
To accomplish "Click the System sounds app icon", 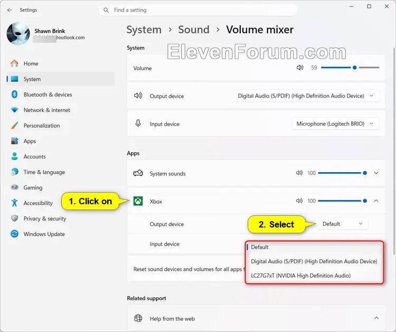I will coord(138,173).
